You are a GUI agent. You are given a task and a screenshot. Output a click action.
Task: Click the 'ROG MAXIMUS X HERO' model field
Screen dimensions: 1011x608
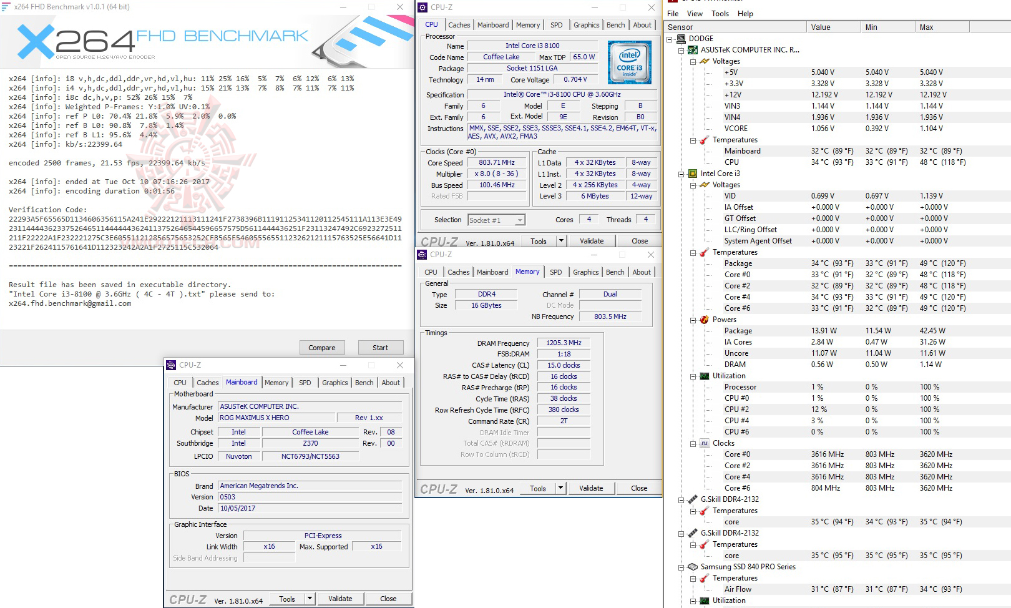[276, 418]
